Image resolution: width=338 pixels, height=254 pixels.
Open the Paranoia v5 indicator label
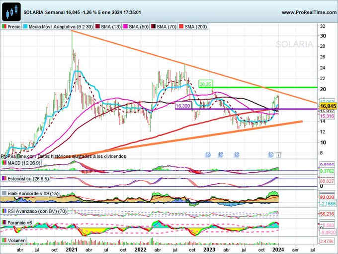point(17,223)
